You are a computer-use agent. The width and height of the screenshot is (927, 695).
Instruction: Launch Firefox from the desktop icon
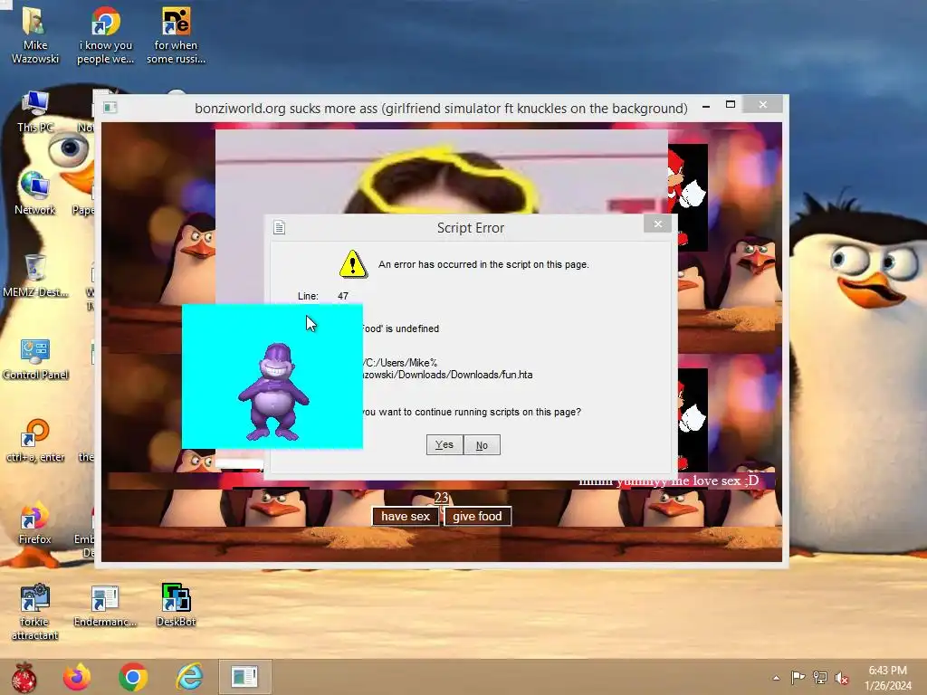[35, 523]
